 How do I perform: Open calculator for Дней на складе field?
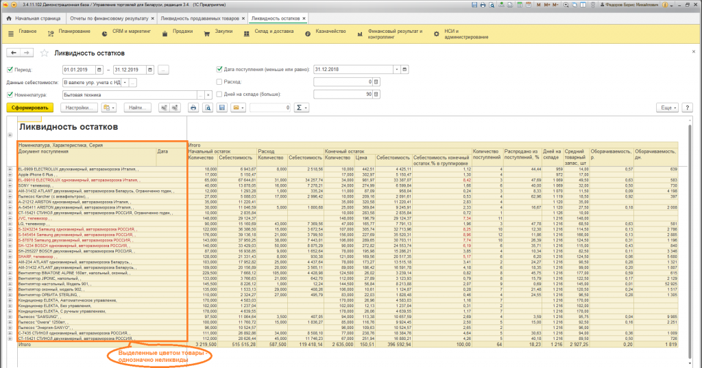(x=376, y=94)
